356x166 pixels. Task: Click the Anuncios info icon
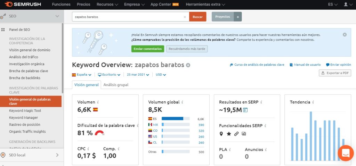(x=266, y=150)
